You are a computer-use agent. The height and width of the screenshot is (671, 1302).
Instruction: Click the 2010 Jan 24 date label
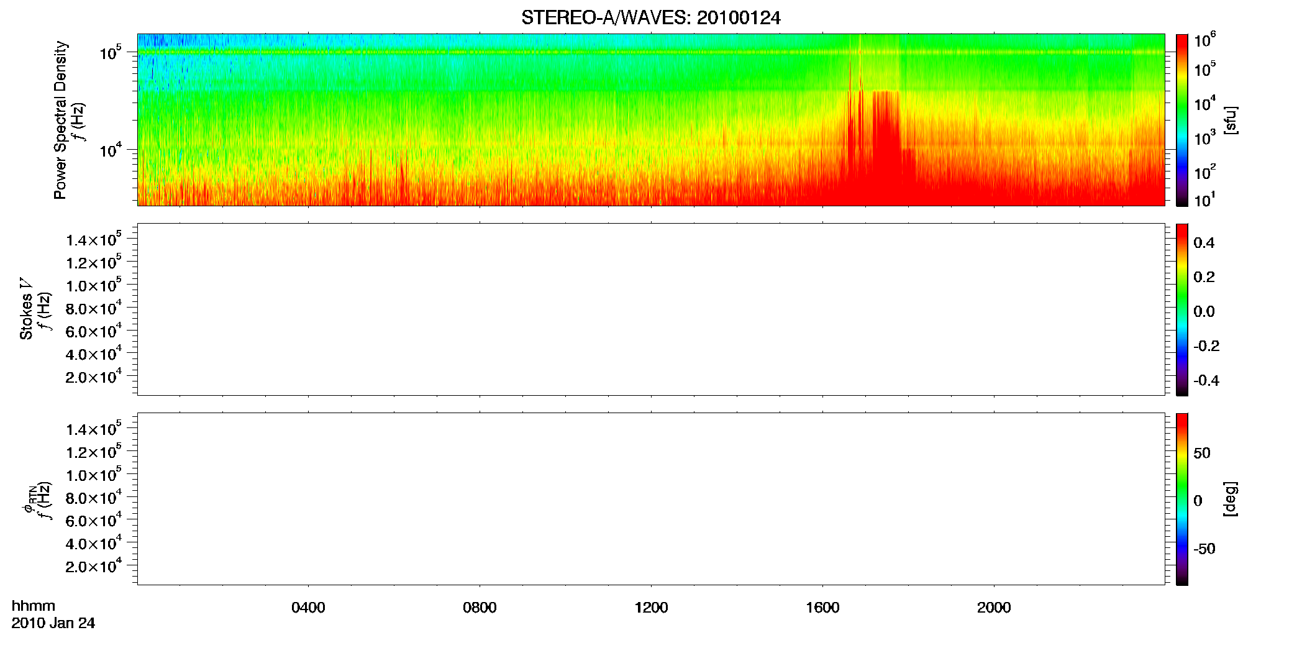coord(53,623)
